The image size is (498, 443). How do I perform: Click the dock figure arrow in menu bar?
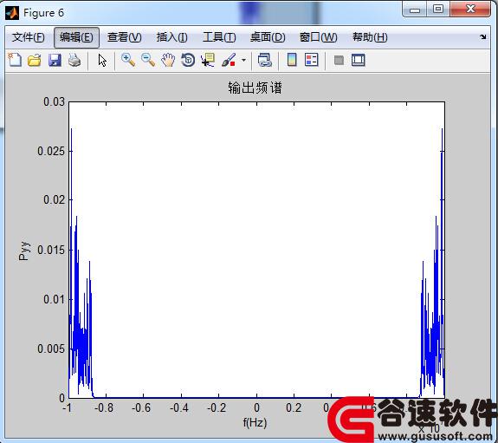(x=482, y=37)
